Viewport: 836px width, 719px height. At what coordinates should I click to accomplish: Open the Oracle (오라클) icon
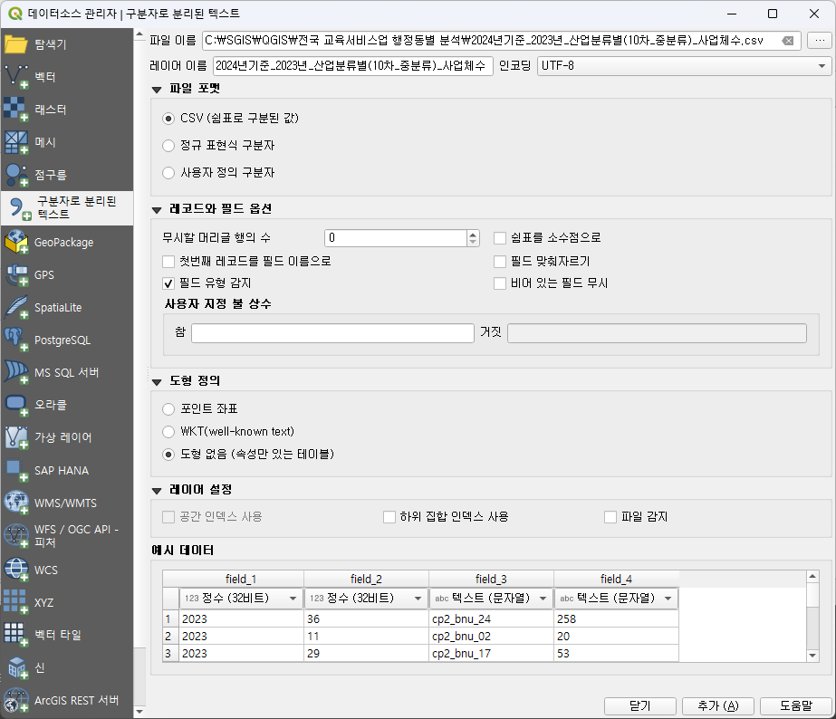pos(16,405)
